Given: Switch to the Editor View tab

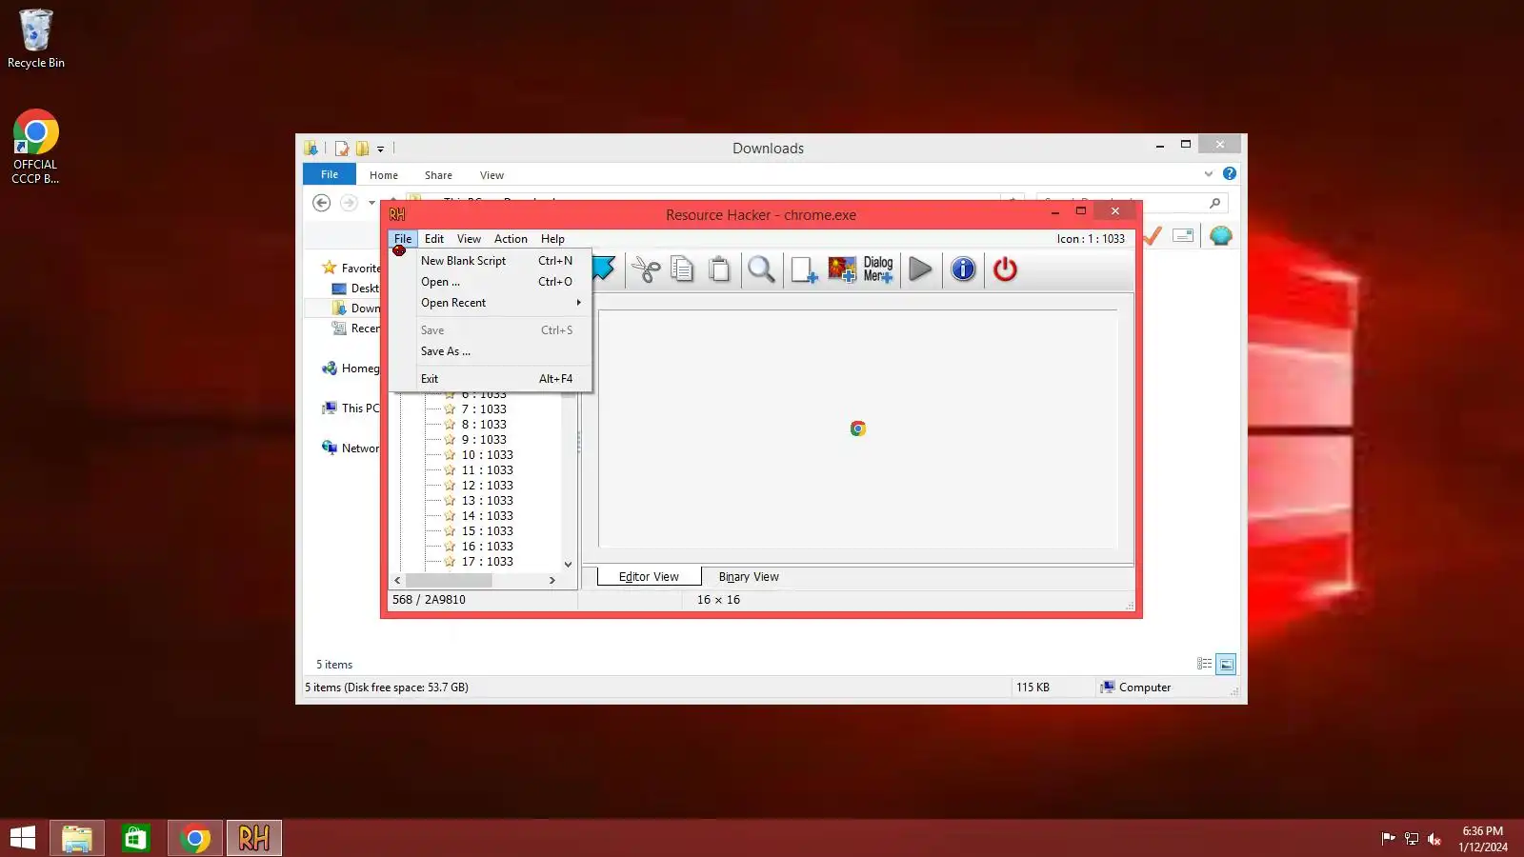Looking at the screenshot, I should click(649, 577).
